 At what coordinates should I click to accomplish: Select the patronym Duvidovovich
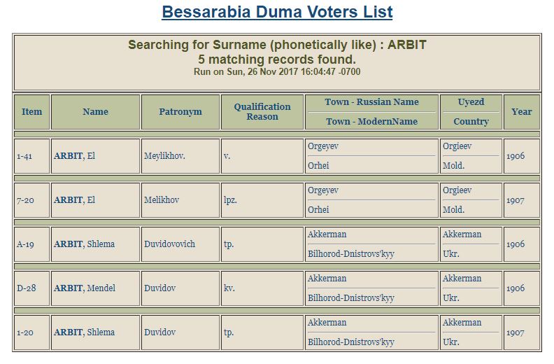pyautogui.click(x=169, y=244)
